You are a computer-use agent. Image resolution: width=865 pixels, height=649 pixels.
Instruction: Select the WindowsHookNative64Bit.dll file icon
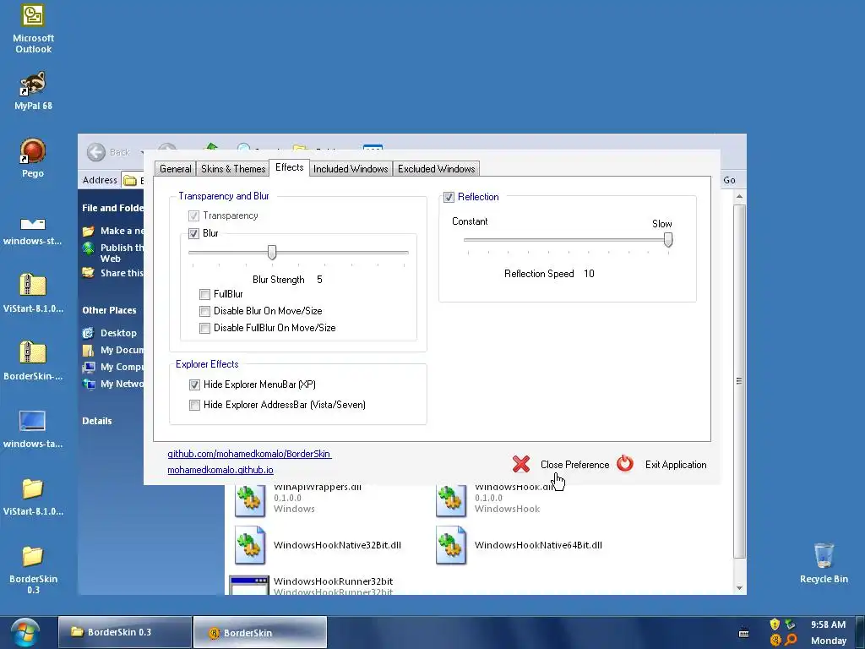(x=451, y=545)
